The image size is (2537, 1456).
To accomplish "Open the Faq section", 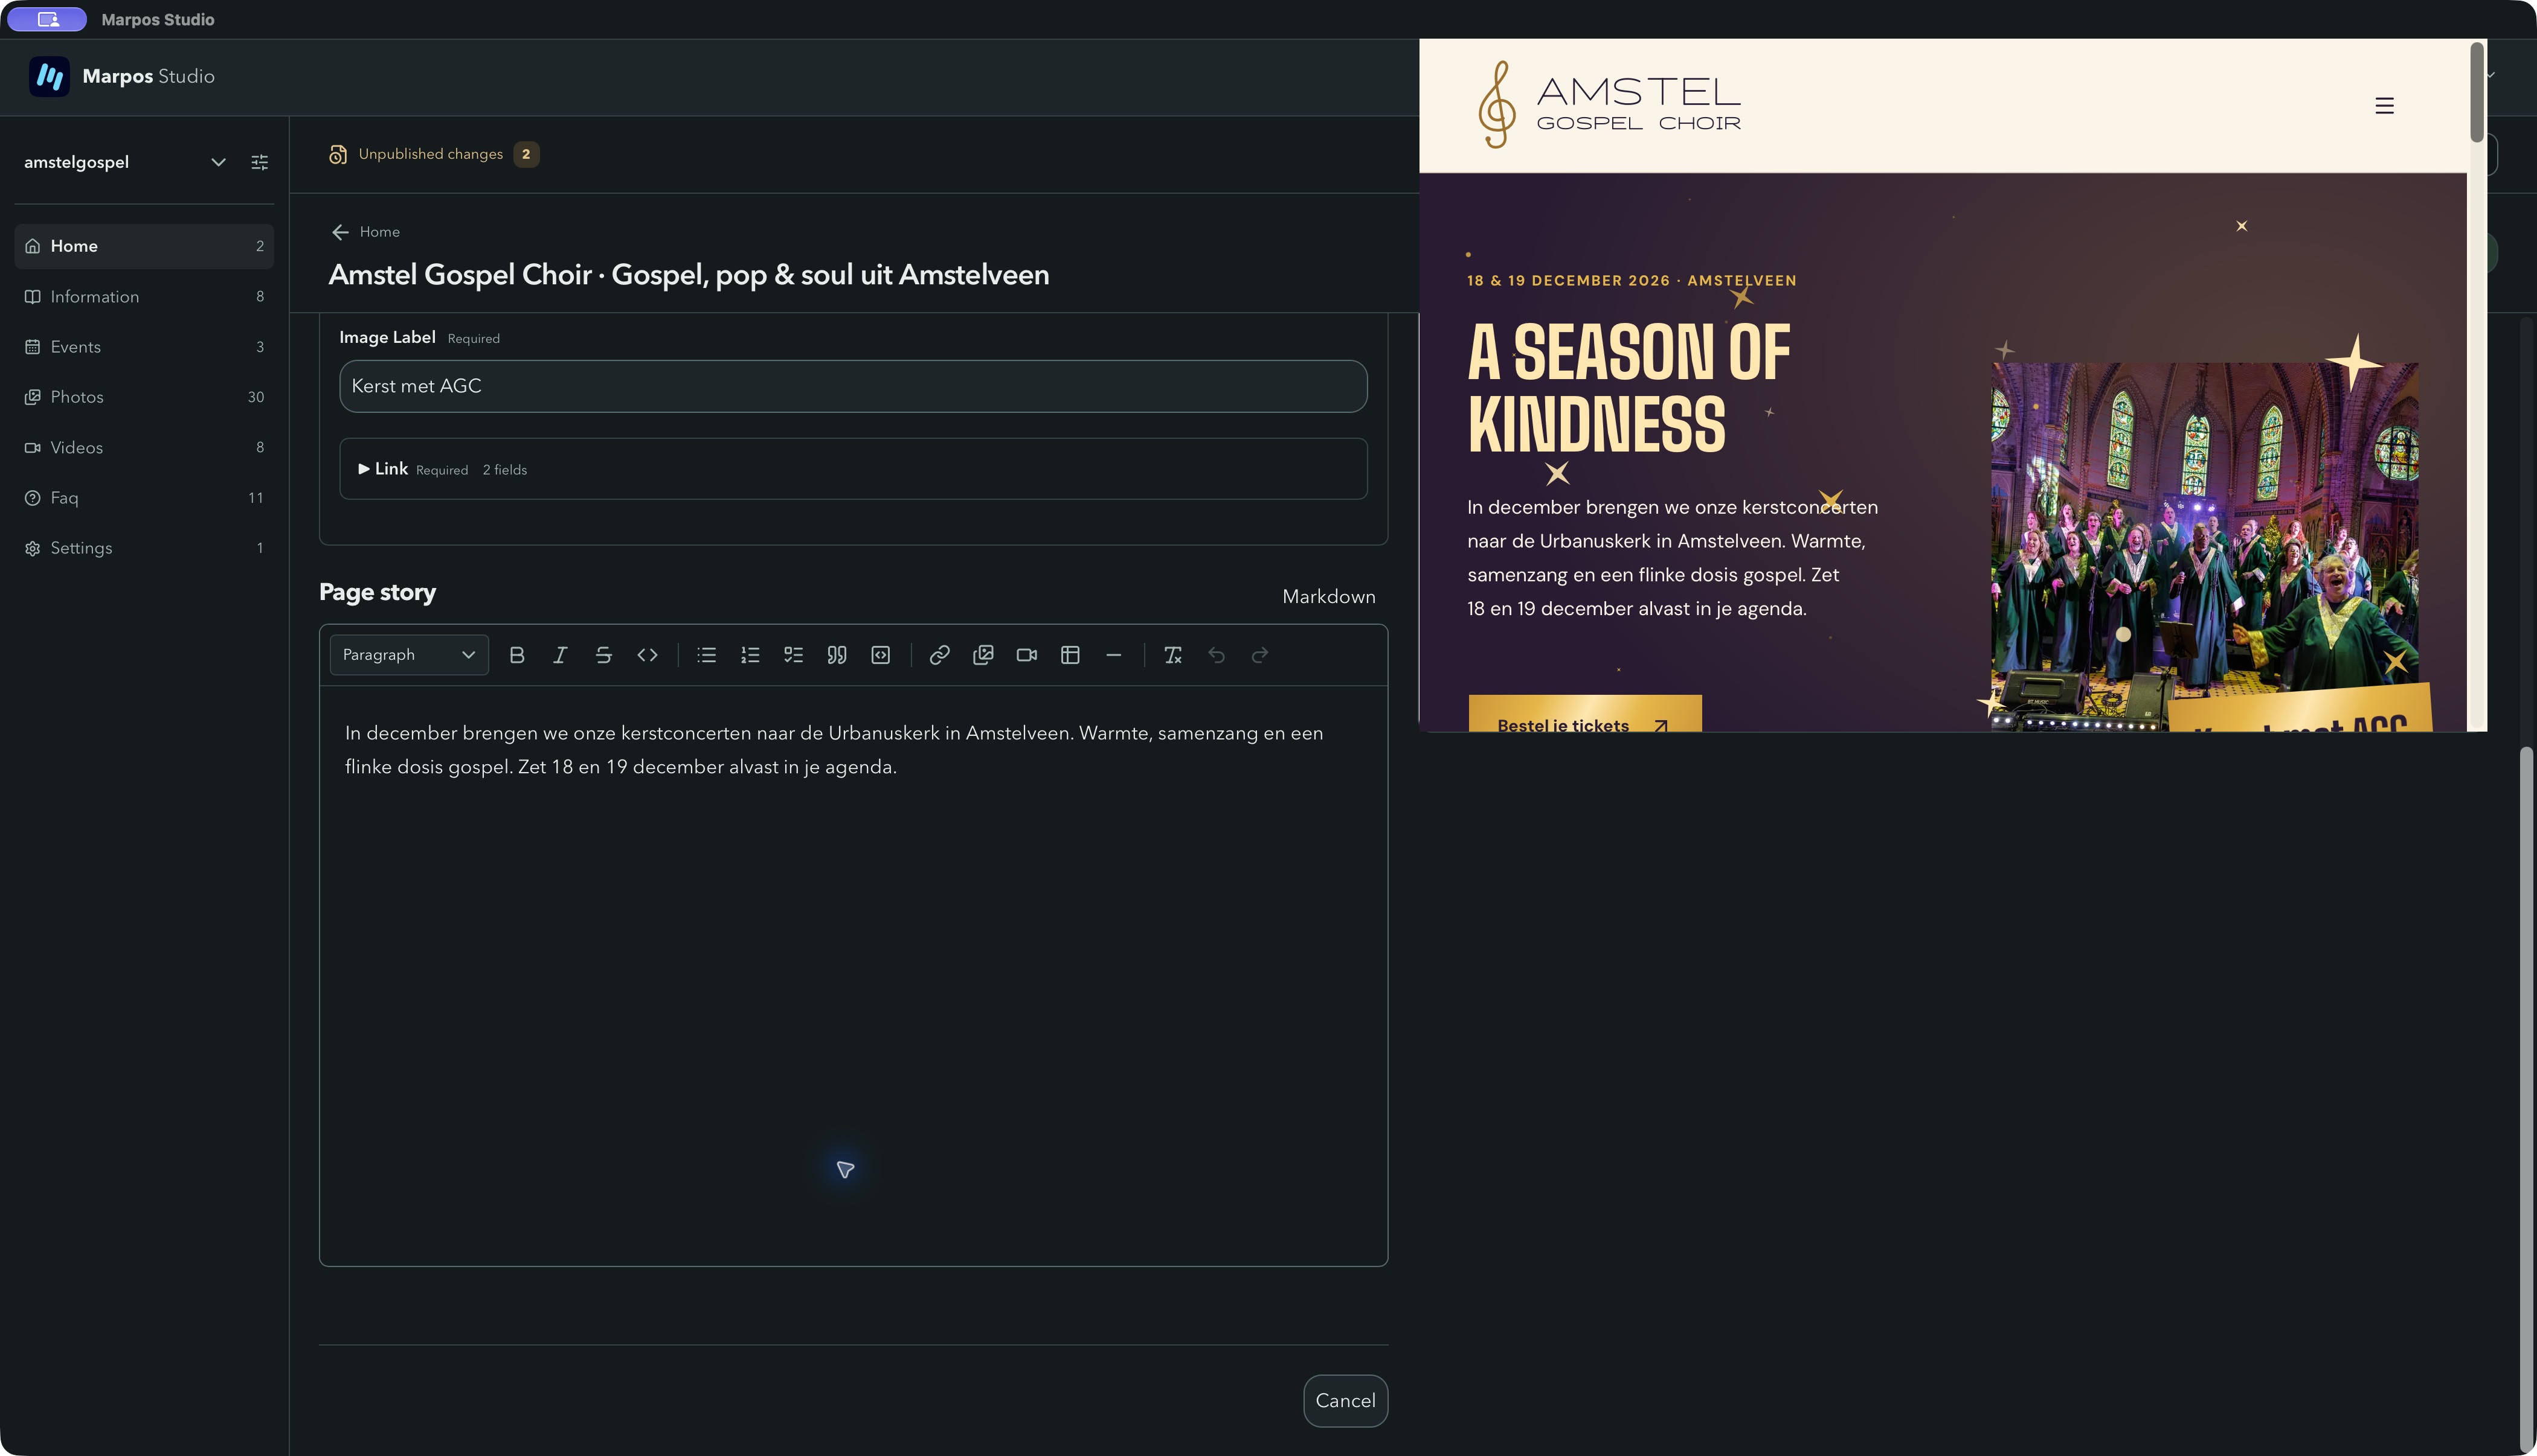I will 144,498.
